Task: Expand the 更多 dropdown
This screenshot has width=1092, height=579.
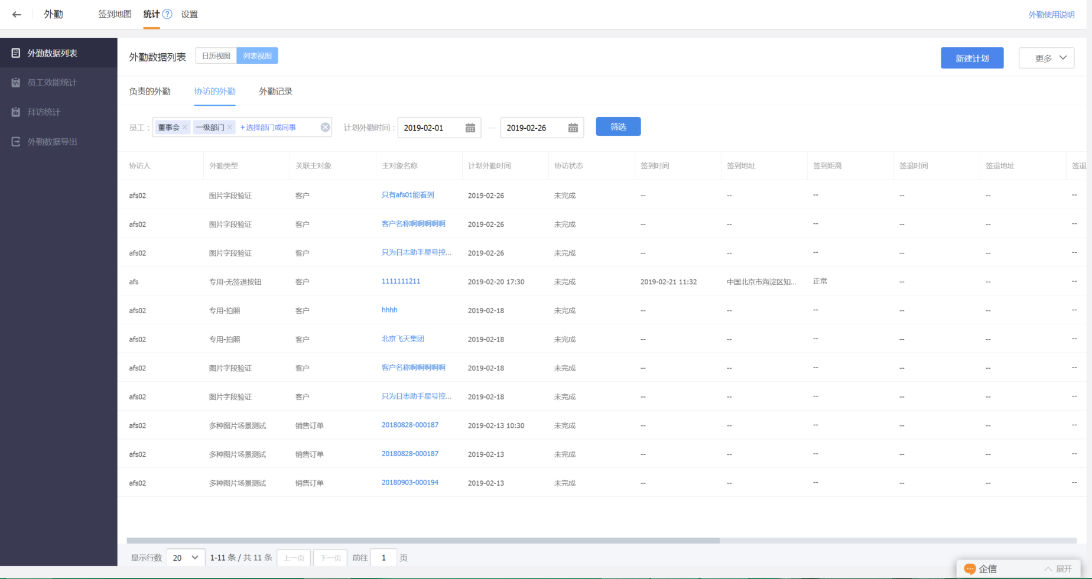Action: coord(1046,58)
